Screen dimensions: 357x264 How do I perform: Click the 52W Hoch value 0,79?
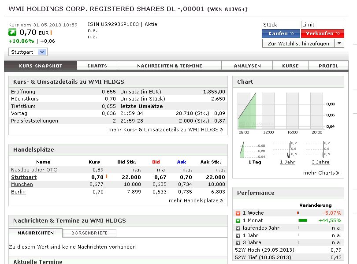[336, 250]
